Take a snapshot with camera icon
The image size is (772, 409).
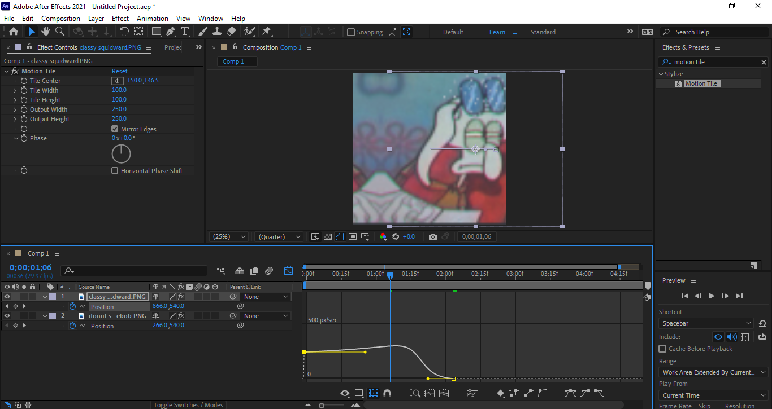(433, 237)
